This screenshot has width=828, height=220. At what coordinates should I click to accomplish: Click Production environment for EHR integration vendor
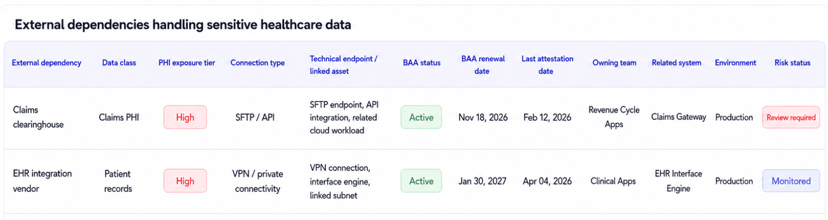(x=734, y=181)
